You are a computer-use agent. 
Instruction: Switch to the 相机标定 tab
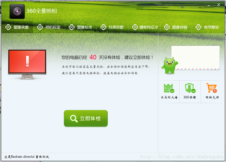[x=49, y=27]
